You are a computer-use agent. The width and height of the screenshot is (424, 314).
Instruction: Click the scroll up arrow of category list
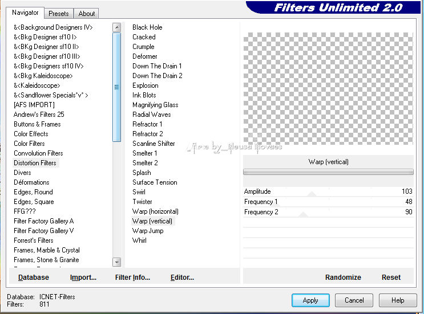point(116,27)
